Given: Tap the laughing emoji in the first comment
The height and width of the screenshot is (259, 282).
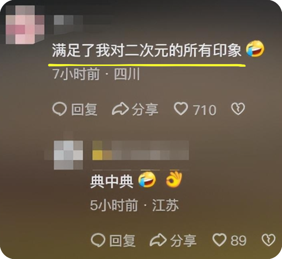Looking at the screenshot, I should click(x=255, y=48).
